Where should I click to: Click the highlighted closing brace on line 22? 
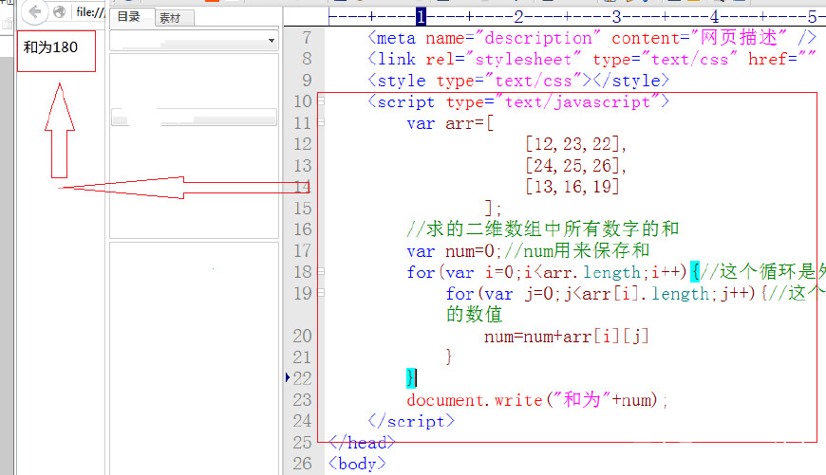(411, 377)
